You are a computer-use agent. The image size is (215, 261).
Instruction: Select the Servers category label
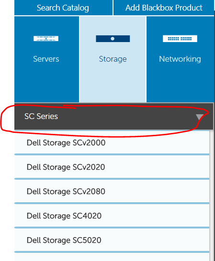tap(46, 59)
